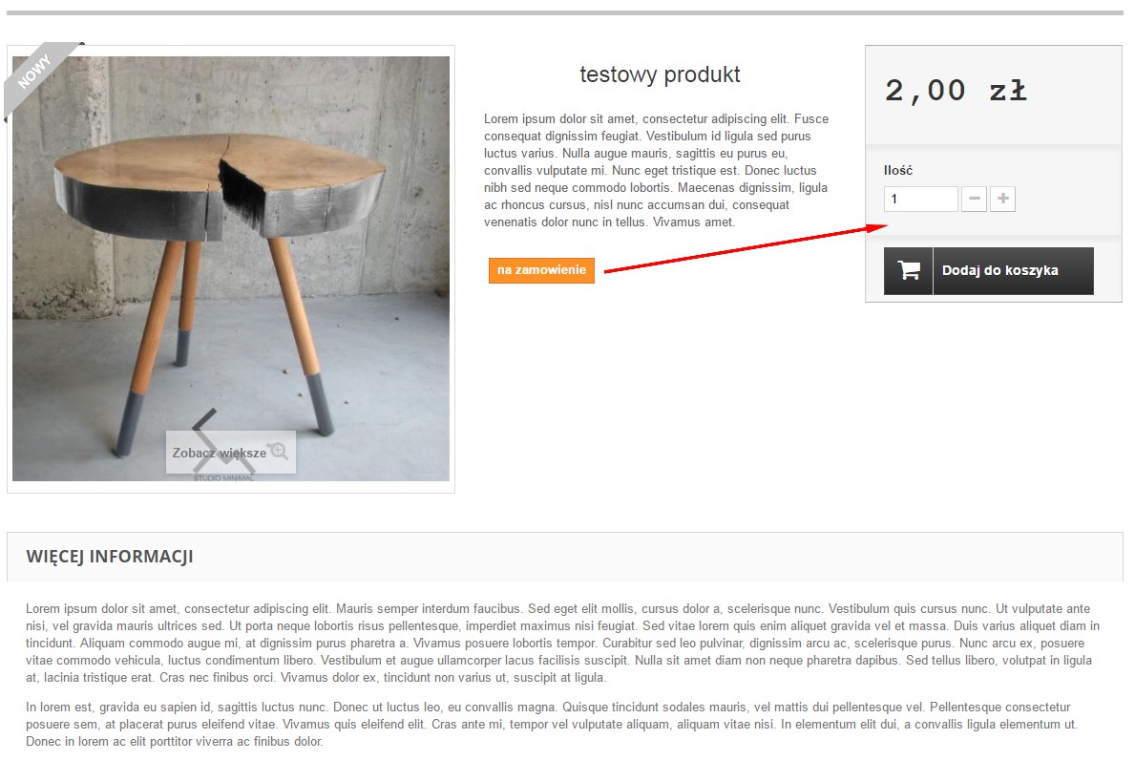
Task: Click the 2,00 zł price
Action: pyautogui.click(x=956, y=92)
